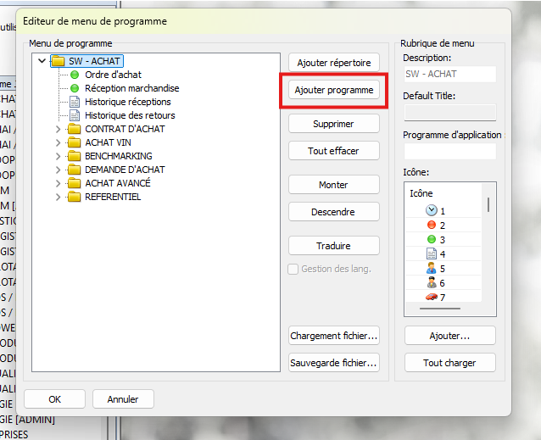The image size is (541, 440).
Task: Toggle the Gestion des lang. checkbox
Action: pos(294,269)
